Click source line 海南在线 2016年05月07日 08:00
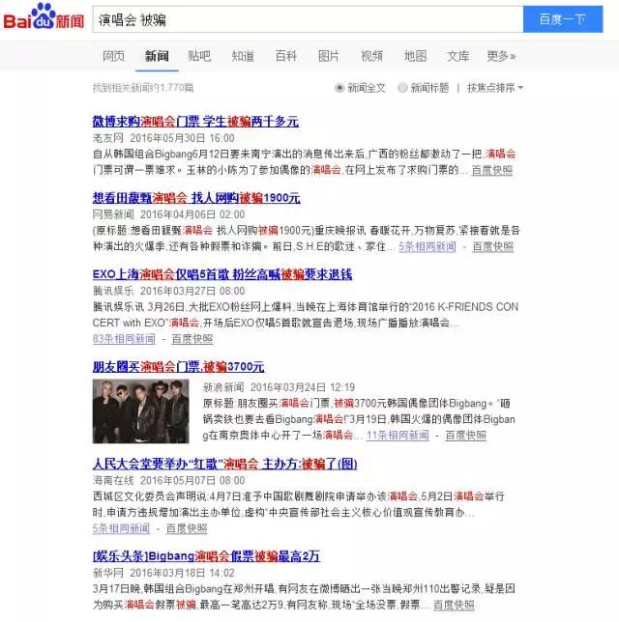The width and height of the screenshot is (619, 622). [x=169, y=480]
